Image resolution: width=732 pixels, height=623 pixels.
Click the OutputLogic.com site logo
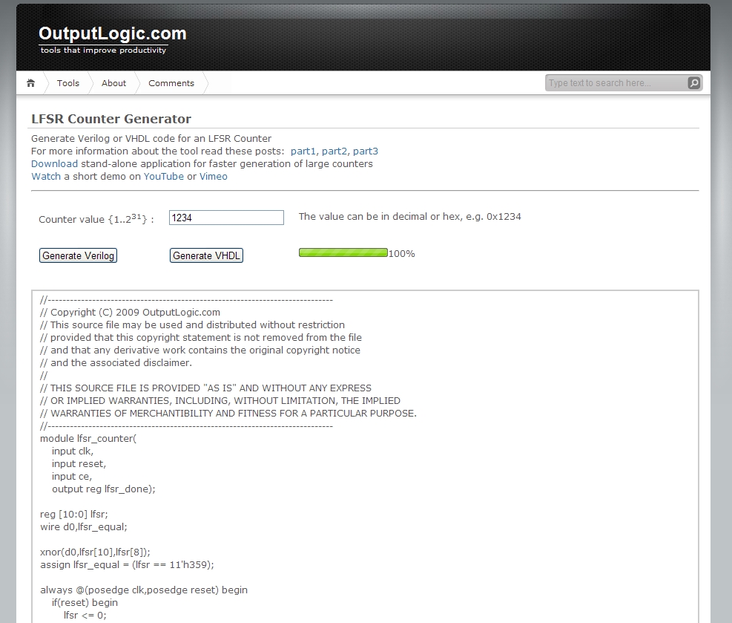[x=112, y=34]
